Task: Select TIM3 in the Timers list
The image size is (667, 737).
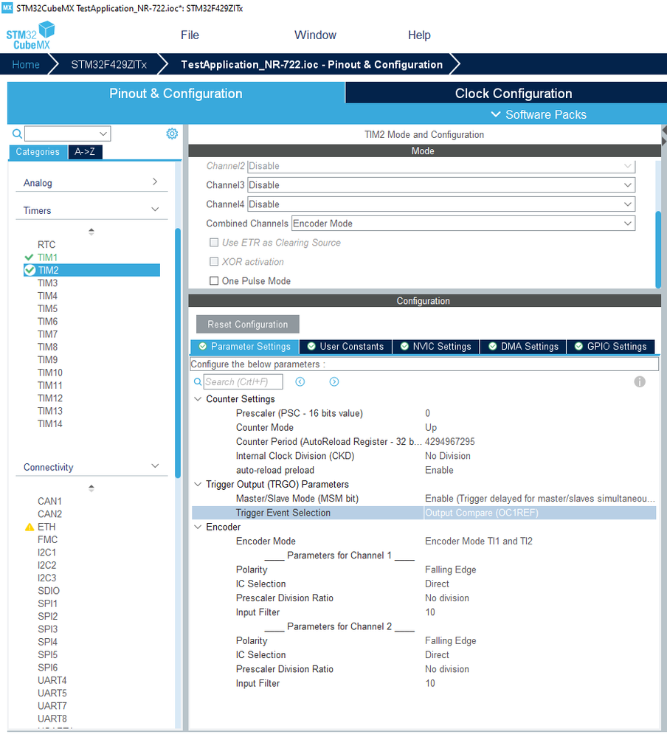Action: (47, 283)
